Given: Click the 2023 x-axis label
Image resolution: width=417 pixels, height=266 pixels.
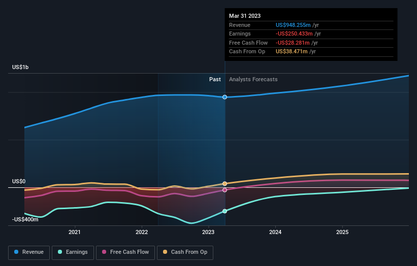Looking at the screenshot, I should click(208, 232).
